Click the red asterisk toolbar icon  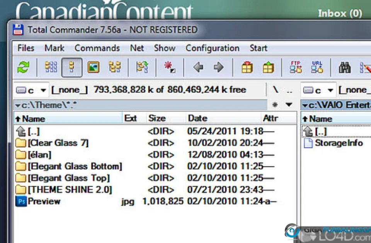tap(170, 67)
